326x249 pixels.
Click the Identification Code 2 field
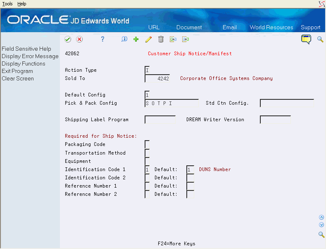(x=147, y=178)
